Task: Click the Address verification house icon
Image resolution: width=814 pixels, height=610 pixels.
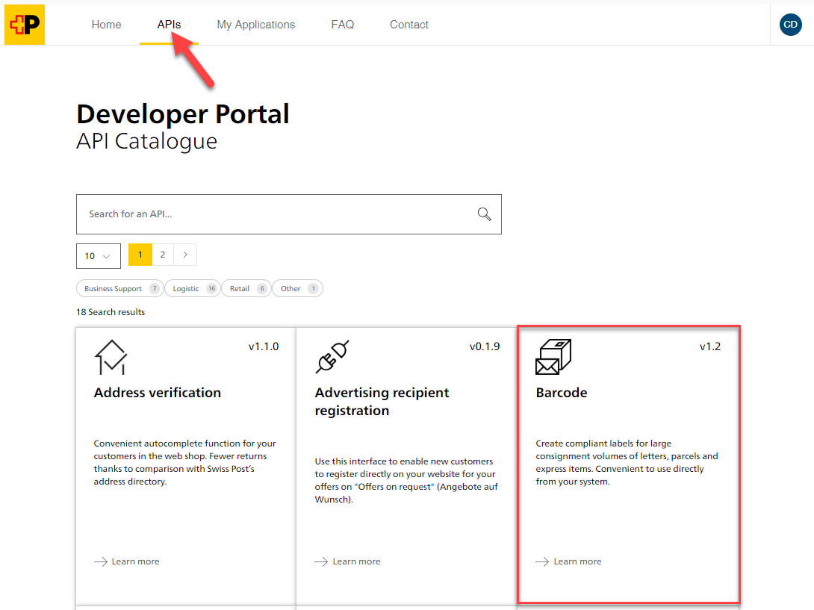Action: tap(111, 357)
